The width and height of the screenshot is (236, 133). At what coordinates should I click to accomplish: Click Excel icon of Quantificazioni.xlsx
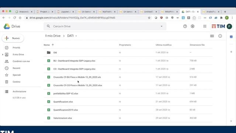[x=49, y=102]
